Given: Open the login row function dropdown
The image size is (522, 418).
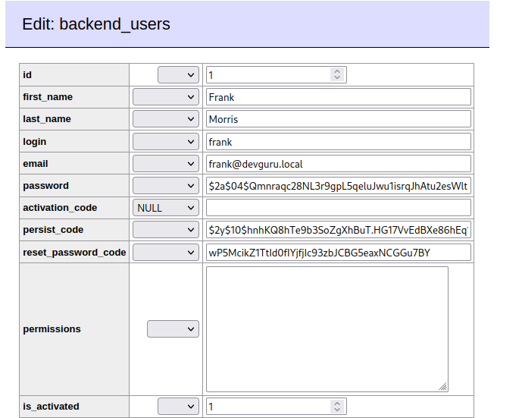Looking at the screenshot, I should tap(165, 141).
